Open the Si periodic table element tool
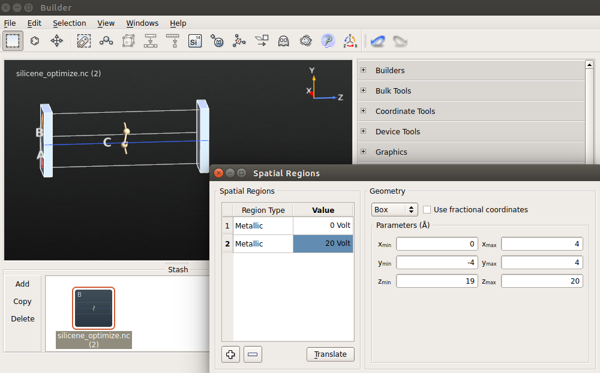This screenshot has height=373, width=600. (x=195, y=41)
